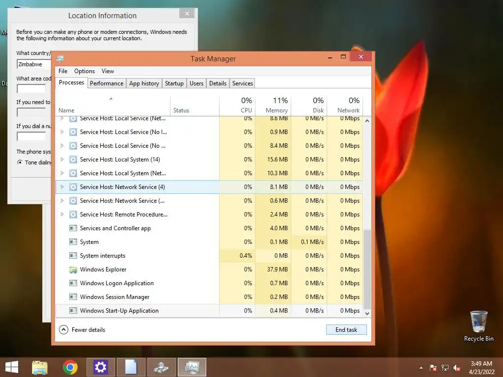Open the Windows Start button

[12, 367]
